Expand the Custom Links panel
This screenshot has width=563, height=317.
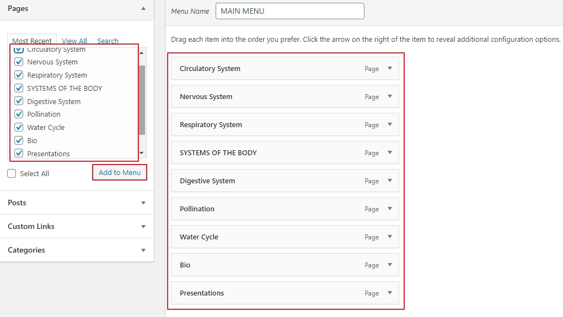pos(143,226)
